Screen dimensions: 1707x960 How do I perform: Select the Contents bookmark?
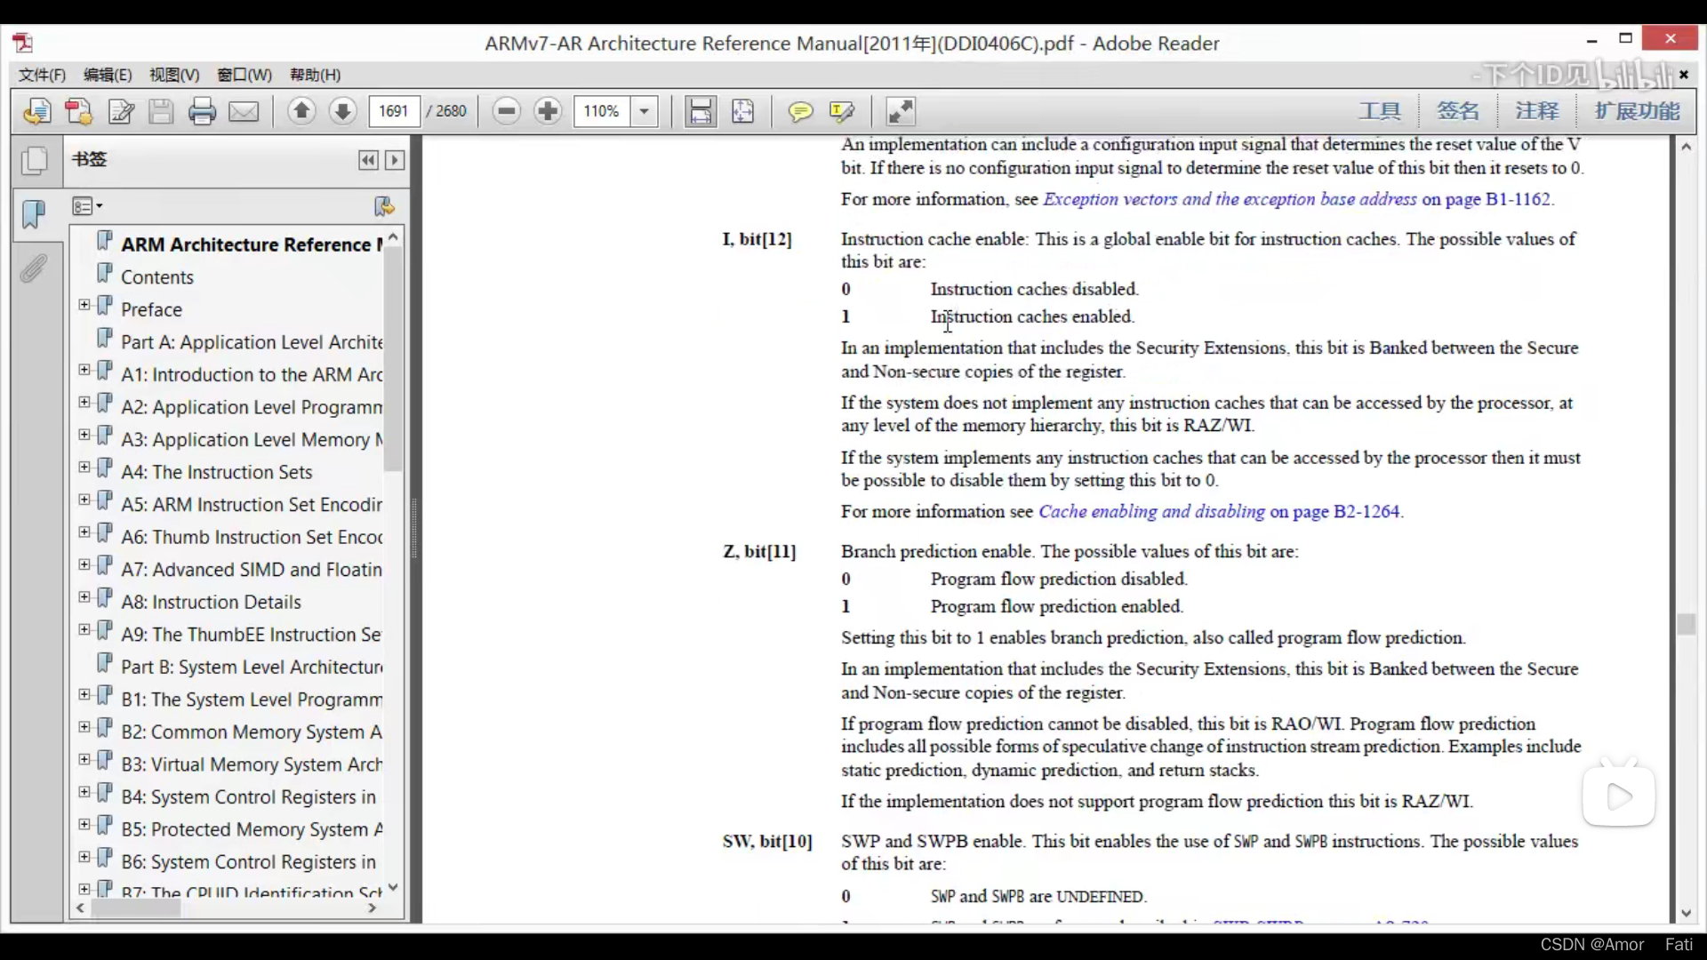pyautogui.click(x=157, y=277)
